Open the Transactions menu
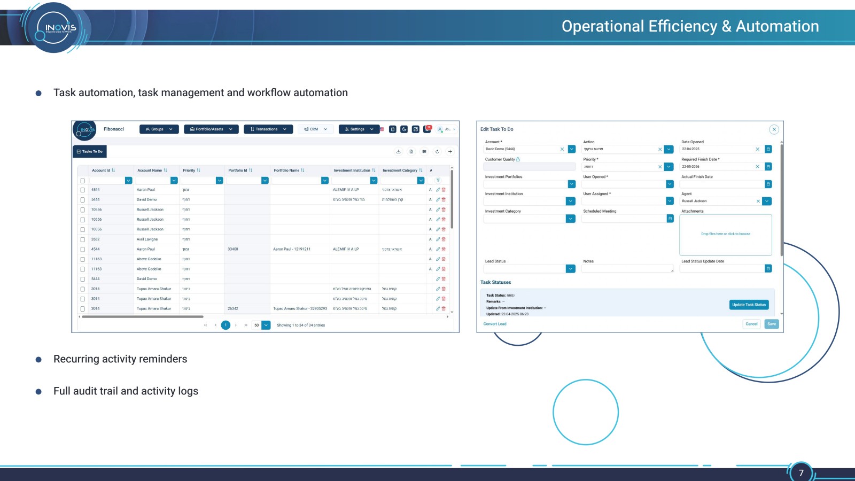Screen dimensions: 855x481 click(268, 129)
